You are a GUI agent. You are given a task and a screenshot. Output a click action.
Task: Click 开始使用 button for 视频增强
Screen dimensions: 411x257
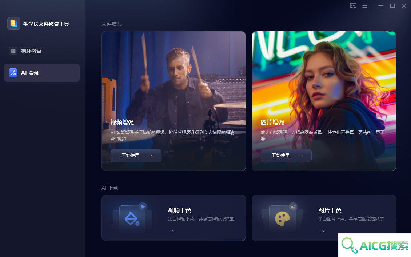click(136, 156)
